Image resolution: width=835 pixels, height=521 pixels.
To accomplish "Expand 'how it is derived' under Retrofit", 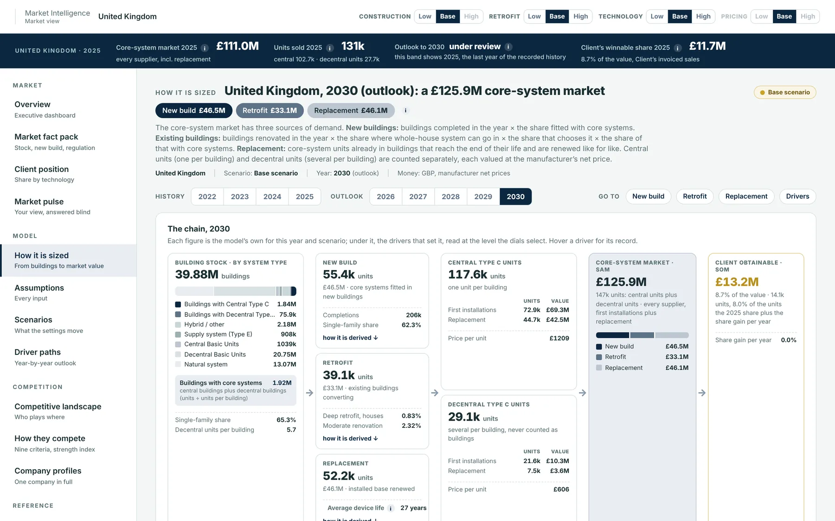I will (350, 438).
